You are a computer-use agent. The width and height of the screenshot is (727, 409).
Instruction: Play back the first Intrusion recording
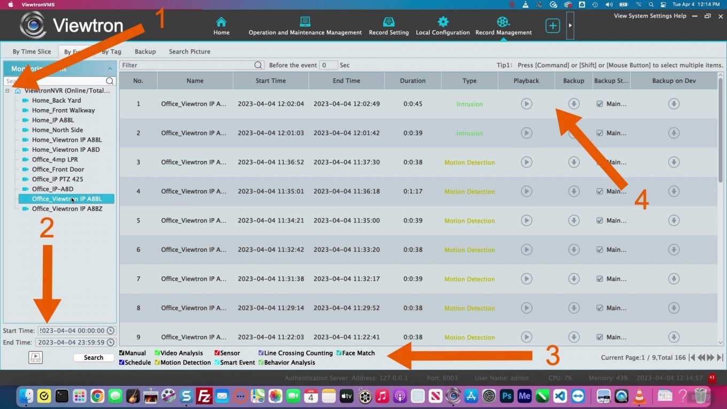[x=526, y=104]
